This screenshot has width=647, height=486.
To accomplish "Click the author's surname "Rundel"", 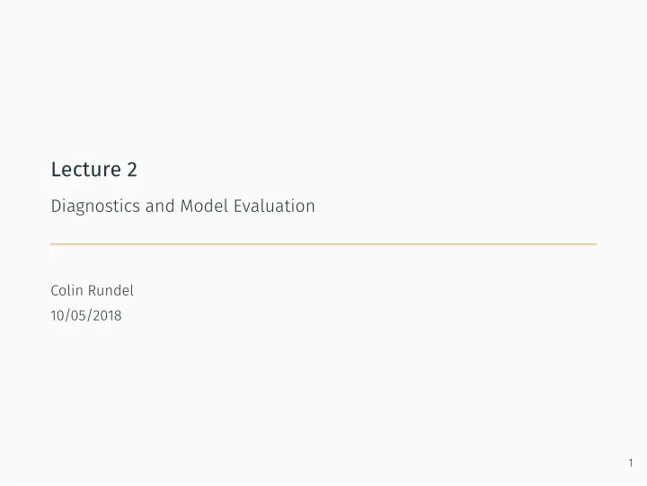I will [x=111, y=290].
